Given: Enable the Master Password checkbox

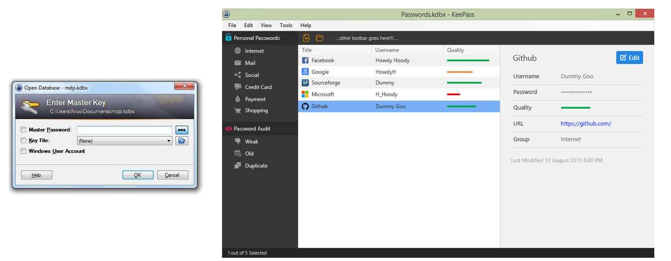Looking at the screenshot, I should coord(23,130).
